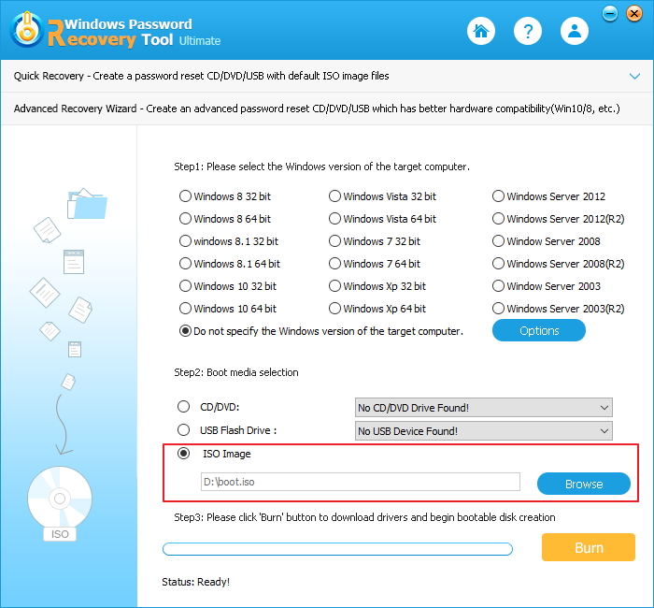The image size is (654, 608).
Task: Open Advanced Recovery Wizard section header
Action: click(x=327, y=109)
